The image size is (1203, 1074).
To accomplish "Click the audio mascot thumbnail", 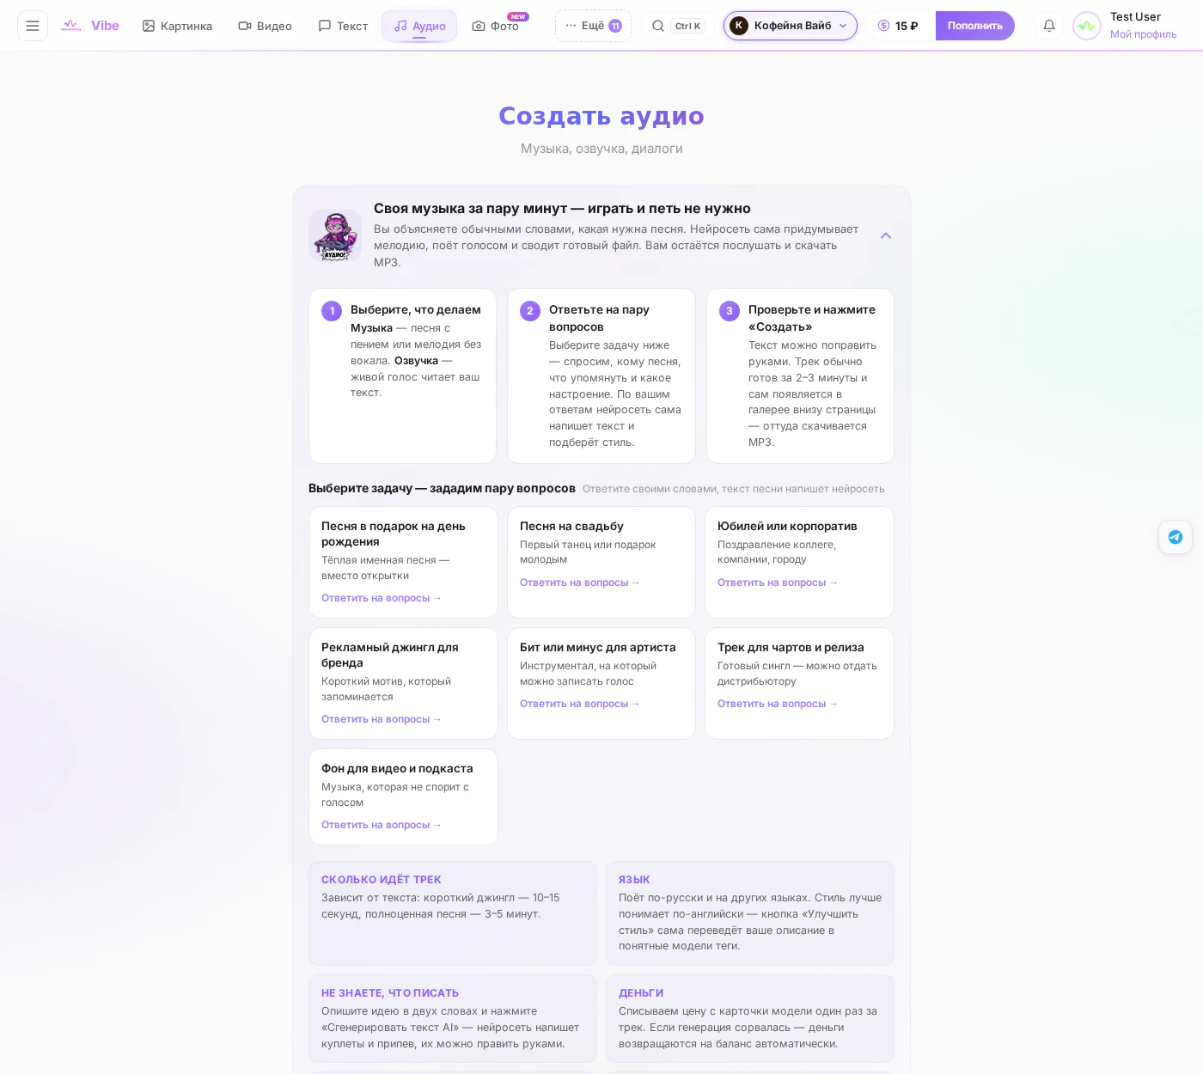I will click(335, 235).
